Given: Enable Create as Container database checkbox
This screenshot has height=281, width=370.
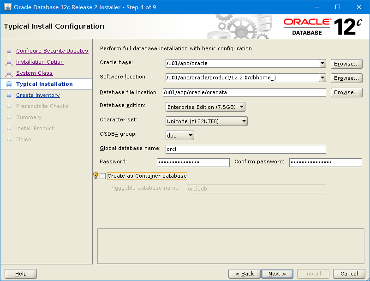Looking at the screenshot, I should pos(102,176).
